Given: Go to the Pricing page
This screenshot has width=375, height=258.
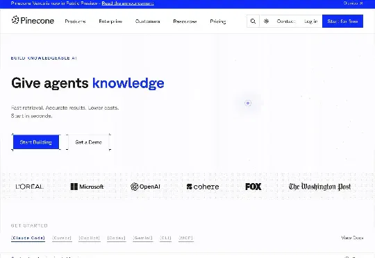Looking at the screenshot, I should 218,21.
